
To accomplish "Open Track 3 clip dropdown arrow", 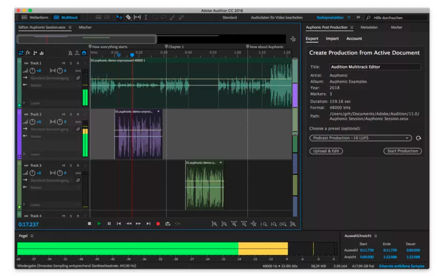I will (x=221, y=163).
